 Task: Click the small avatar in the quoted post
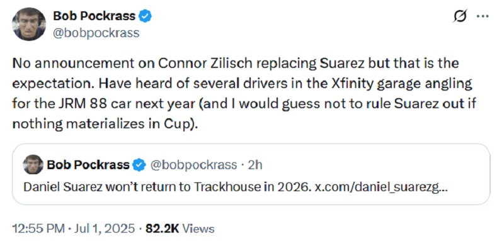pyautogui.click(x=33, y=165)
